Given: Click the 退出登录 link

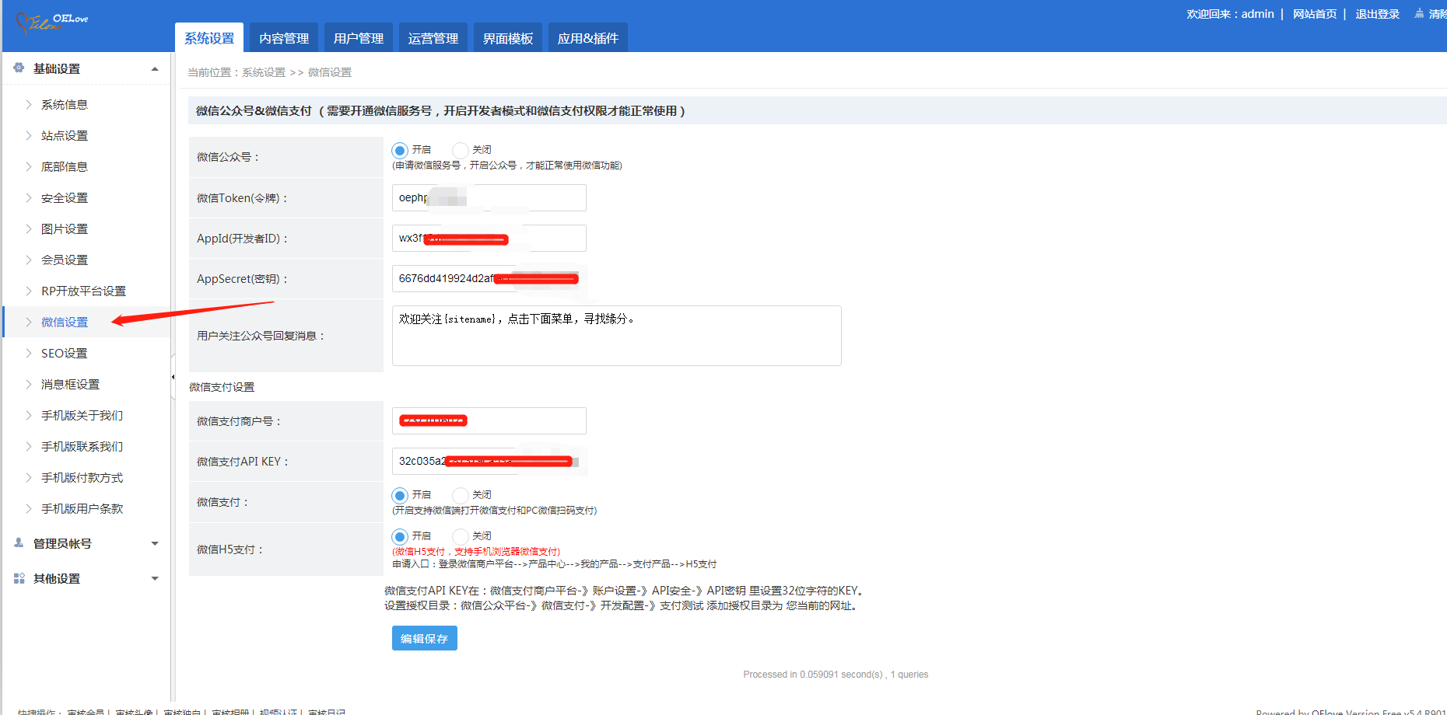Looking at the screenshot, I should click(x=1377, y=14).
